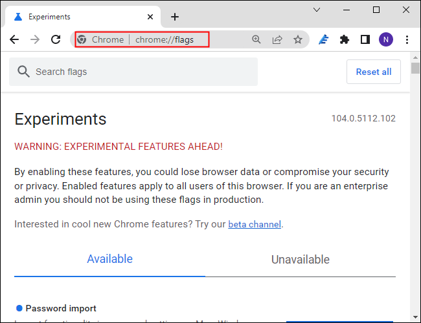
Task: Click the scrollbar down arrow
Action: click(415, 317)
